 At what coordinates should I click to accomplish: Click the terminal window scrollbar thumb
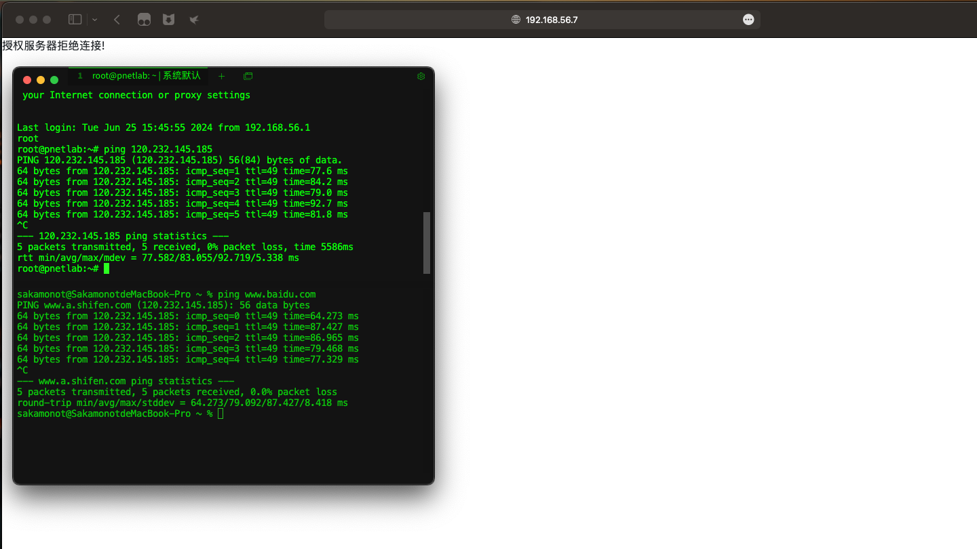427,242
